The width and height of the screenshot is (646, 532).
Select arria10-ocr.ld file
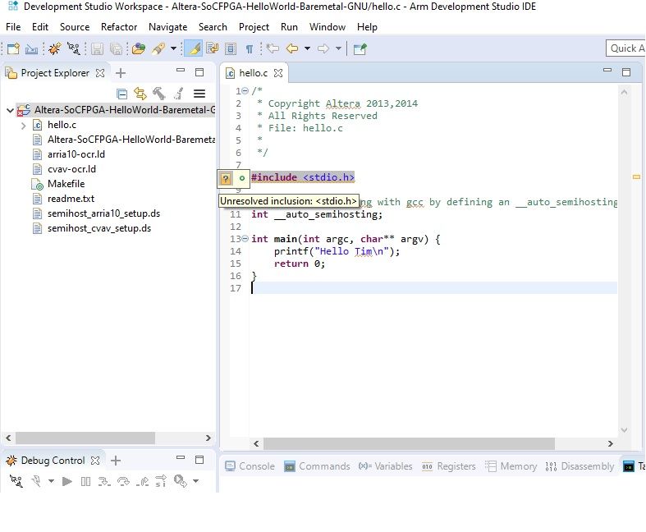(x=76, y=154)
